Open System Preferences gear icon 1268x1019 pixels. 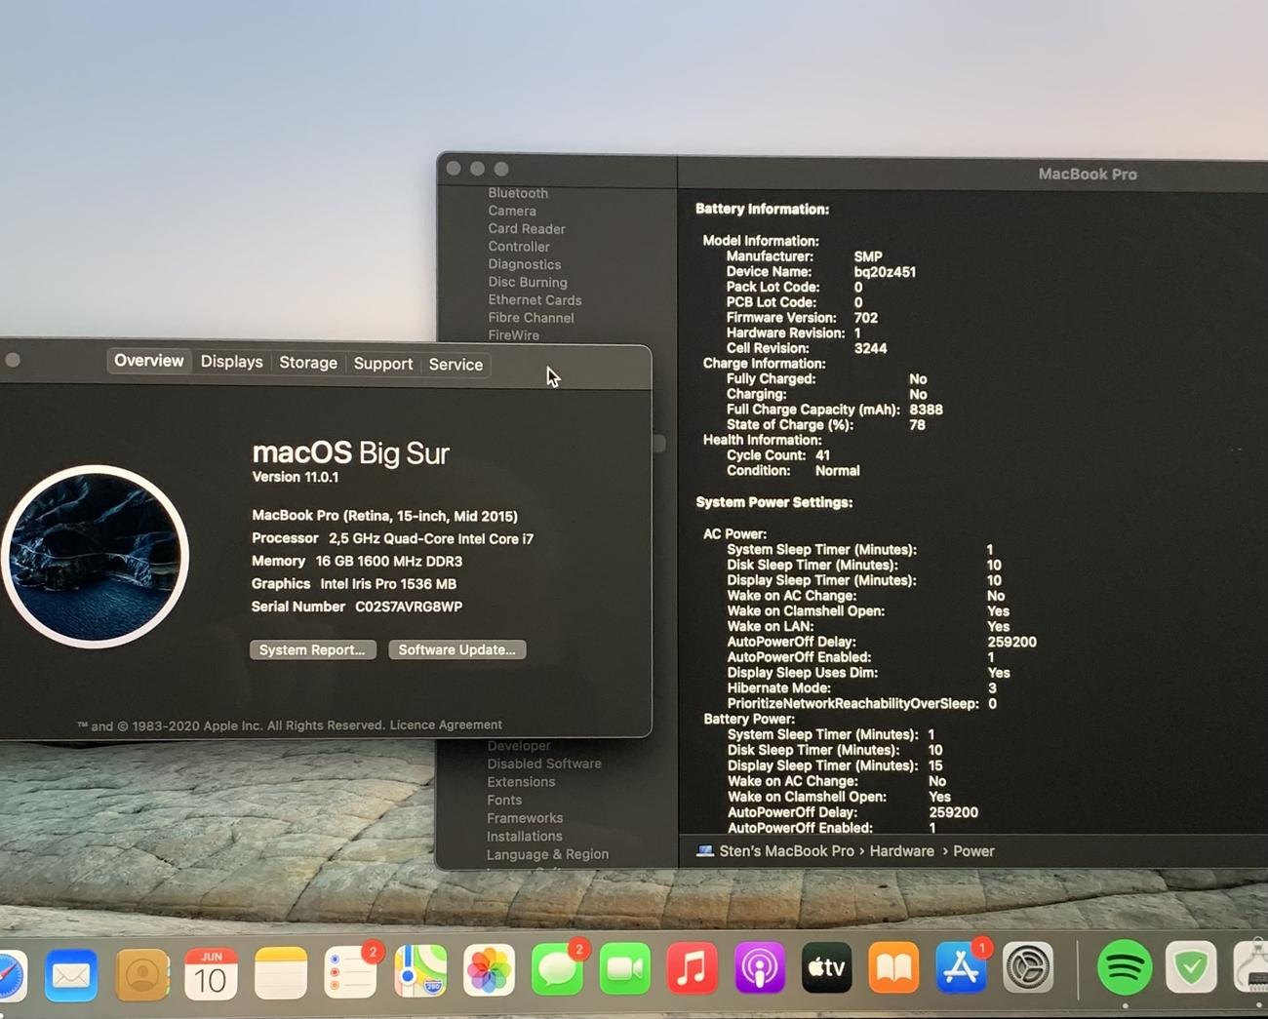pos(1028,967)
